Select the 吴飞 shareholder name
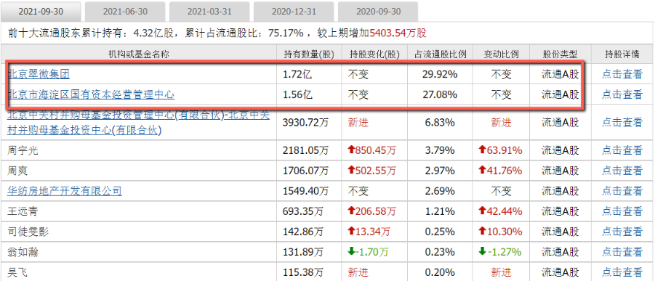This screenshot has height=281, width=655. tap(17, 272)
